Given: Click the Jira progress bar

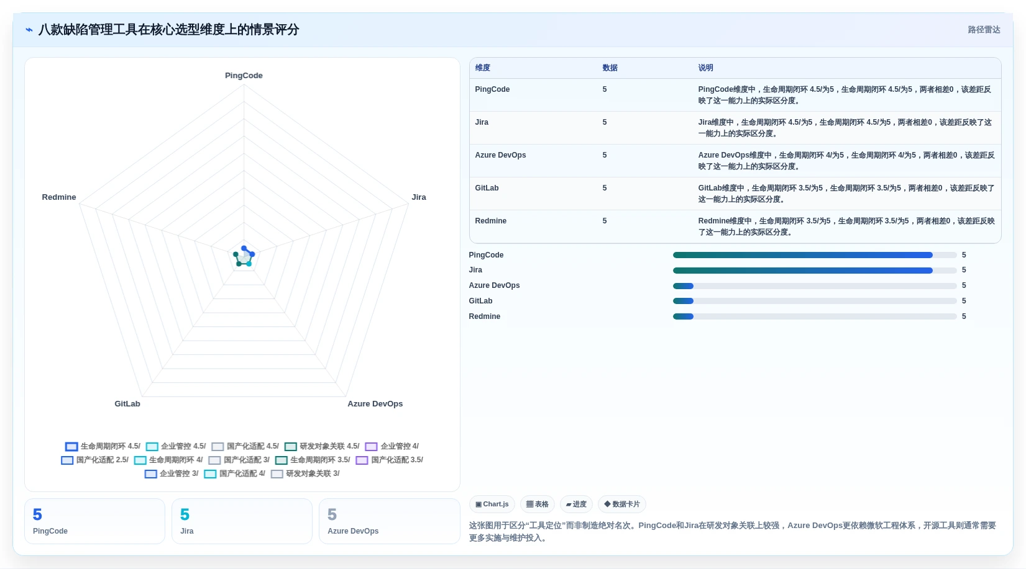Looking at the screenshot, I should click(815, 270).
